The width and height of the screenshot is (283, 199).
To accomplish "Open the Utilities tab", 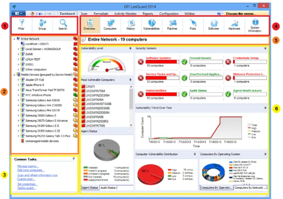I will (190, 14).
